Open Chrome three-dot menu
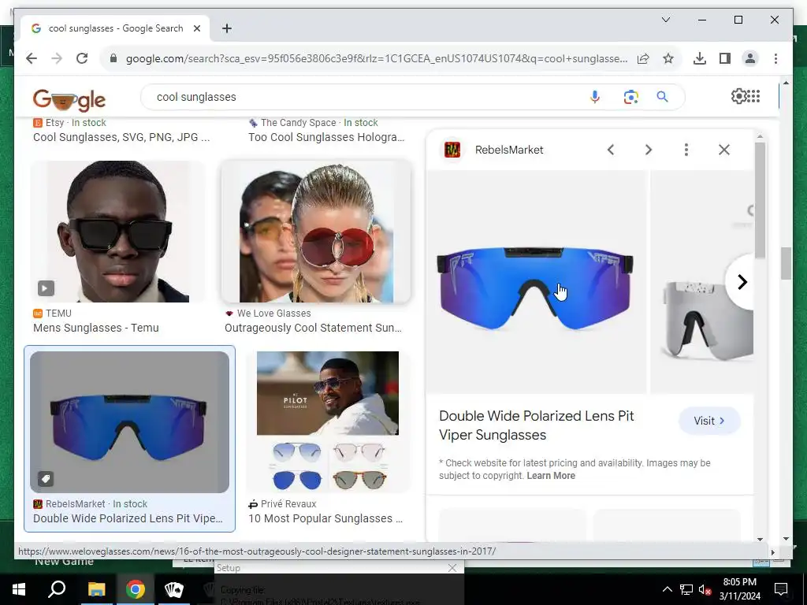Viewport: 807px width, 605px height. [x=775, y=58]
